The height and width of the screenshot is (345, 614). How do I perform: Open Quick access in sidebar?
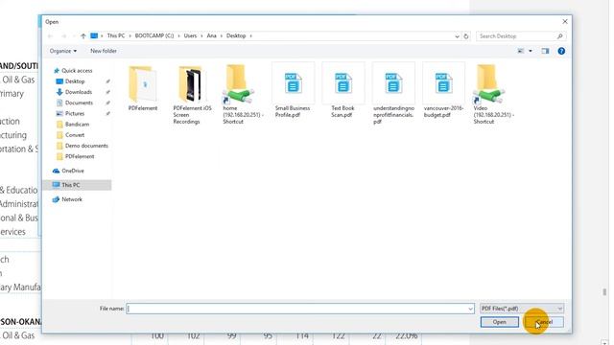77,70
